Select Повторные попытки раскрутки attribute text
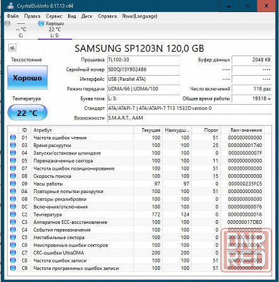The image size is (279, 282). tap(68, 192)
